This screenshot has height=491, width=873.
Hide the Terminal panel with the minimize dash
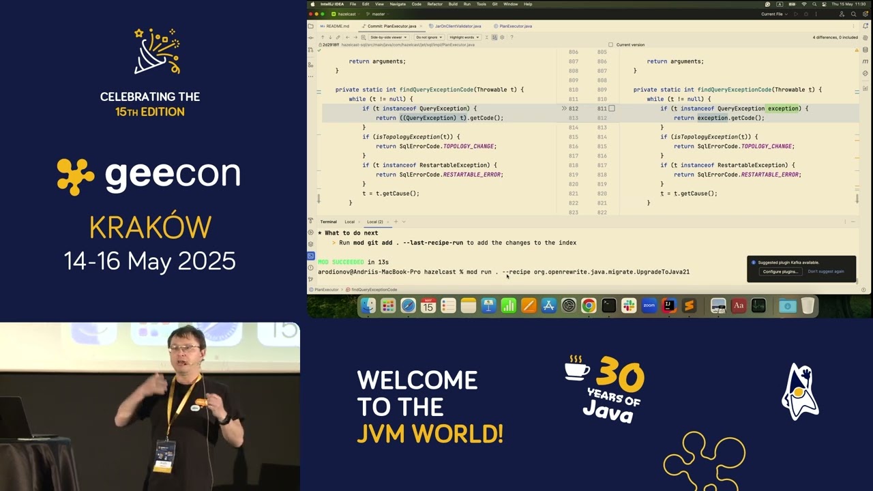pos(854,222)
